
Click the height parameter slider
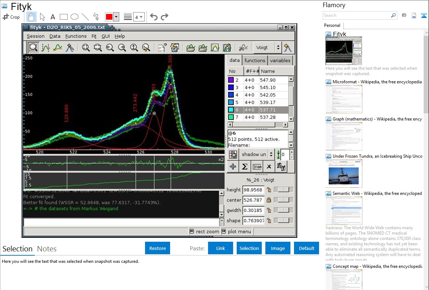284,190
